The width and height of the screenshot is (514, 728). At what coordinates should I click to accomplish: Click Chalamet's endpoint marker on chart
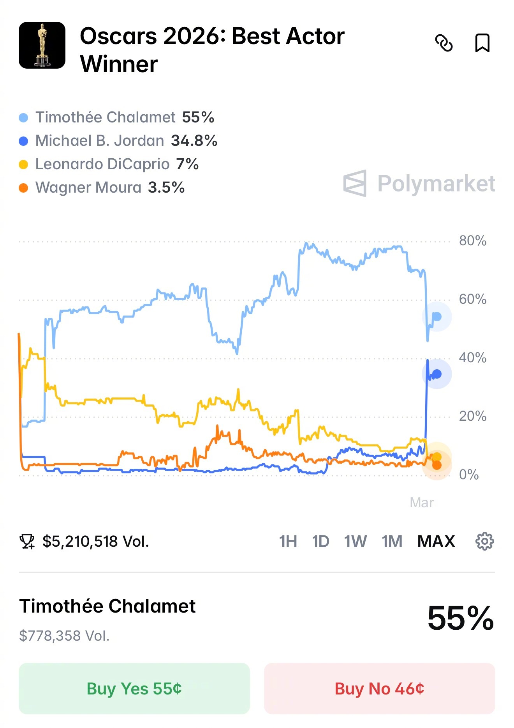point(437,317)
